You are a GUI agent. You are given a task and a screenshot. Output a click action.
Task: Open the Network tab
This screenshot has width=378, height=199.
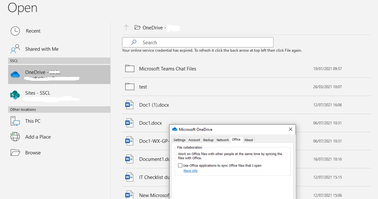[223, 140]
